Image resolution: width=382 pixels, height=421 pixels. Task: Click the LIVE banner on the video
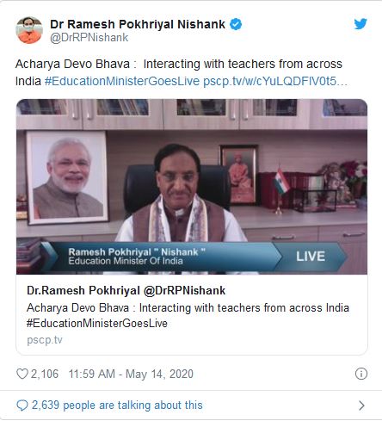pyautogui.click(x=311, y=257)
